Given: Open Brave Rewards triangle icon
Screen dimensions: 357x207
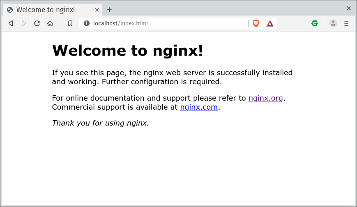Looking at the screenshot, I should [x=270, y=23].
